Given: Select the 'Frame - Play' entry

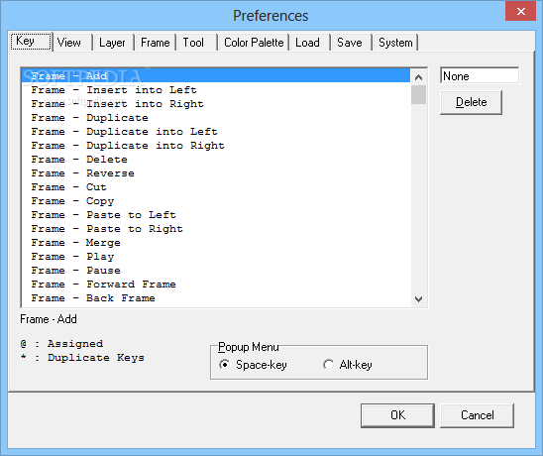Looking at the screenshot, I should [x=216, y=257].
